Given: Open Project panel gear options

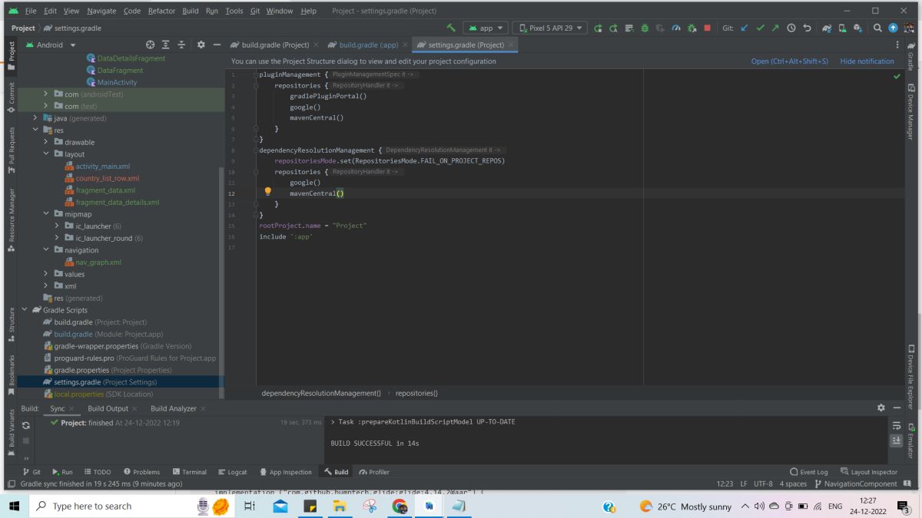Looking at the screenshot, I should (x=201, y=45).
